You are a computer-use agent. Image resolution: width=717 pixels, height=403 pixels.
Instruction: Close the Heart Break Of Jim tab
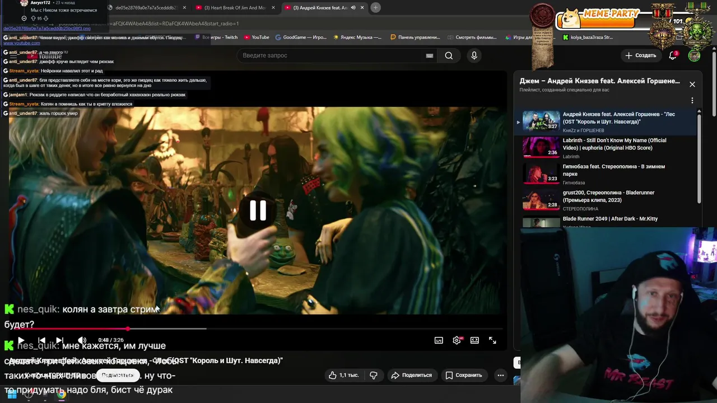pyautogui.click(x=273, y=8)
